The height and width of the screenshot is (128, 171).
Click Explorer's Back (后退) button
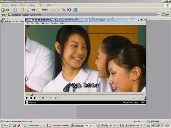click(5, 10)
